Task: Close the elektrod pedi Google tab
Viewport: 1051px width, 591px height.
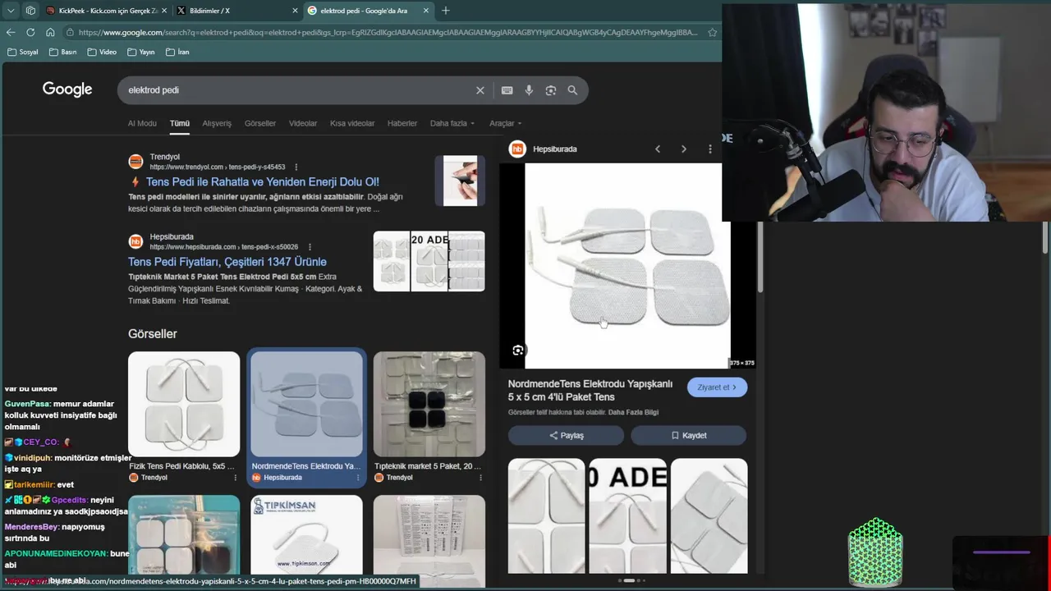Action: (x=426, y=11)
